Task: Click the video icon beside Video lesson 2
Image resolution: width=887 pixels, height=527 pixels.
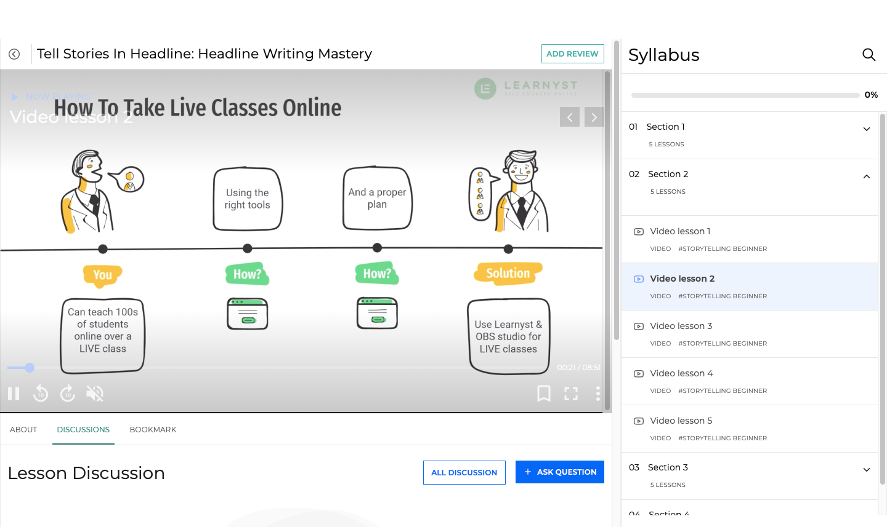Action: click(639, 279)
